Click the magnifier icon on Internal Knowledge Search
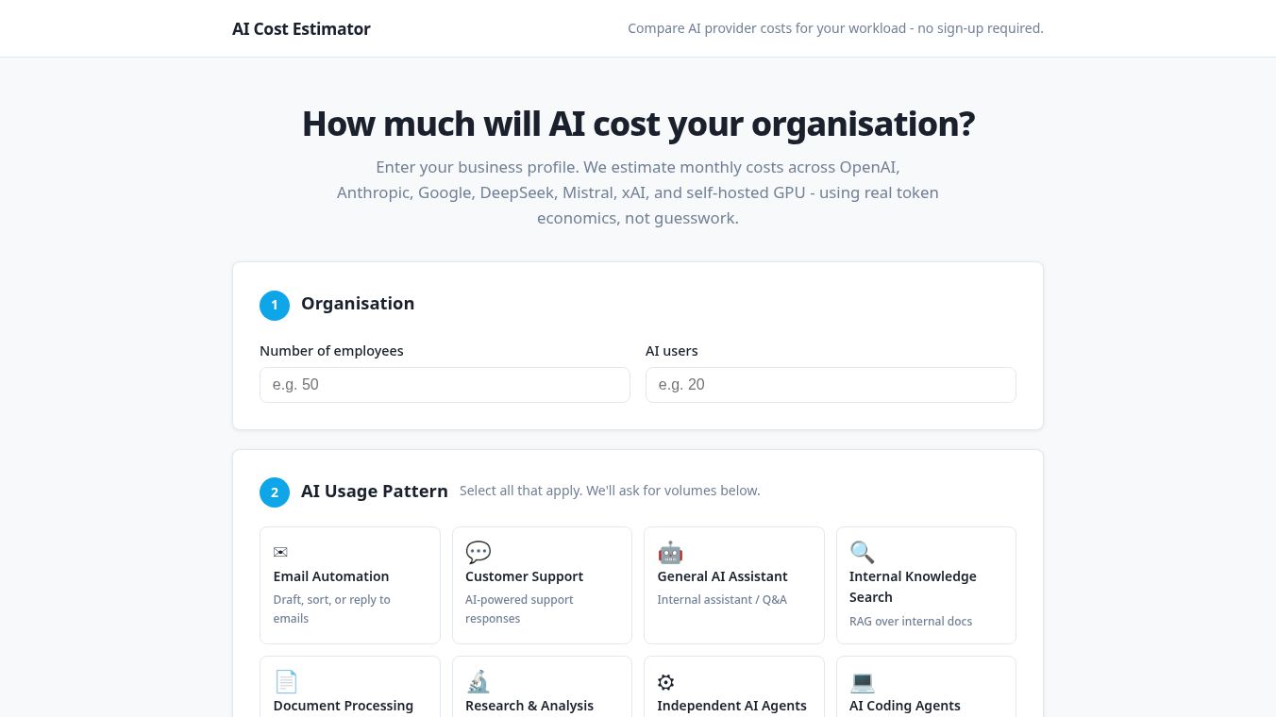This screenshot has height=717, width=1276. point(862,552)
